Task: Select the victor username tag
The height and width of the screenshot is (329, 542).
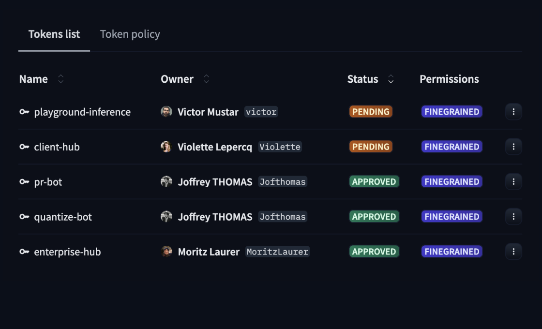Action: coord(261,112)
